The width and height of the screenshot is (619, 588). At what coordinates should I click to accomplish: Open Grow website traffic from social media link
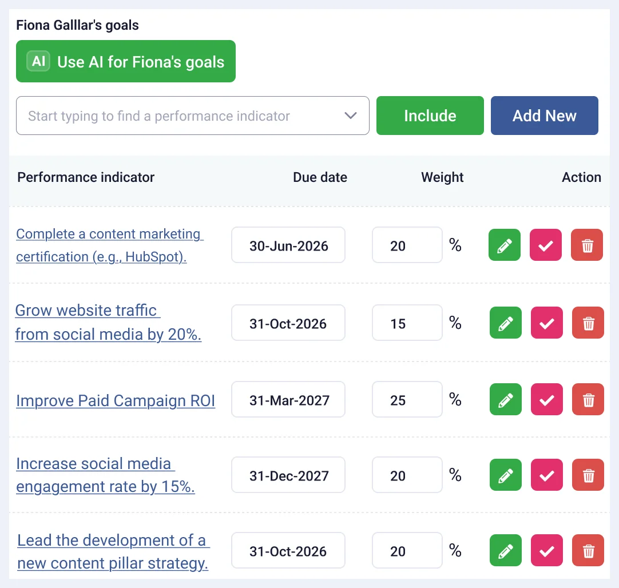108,323
